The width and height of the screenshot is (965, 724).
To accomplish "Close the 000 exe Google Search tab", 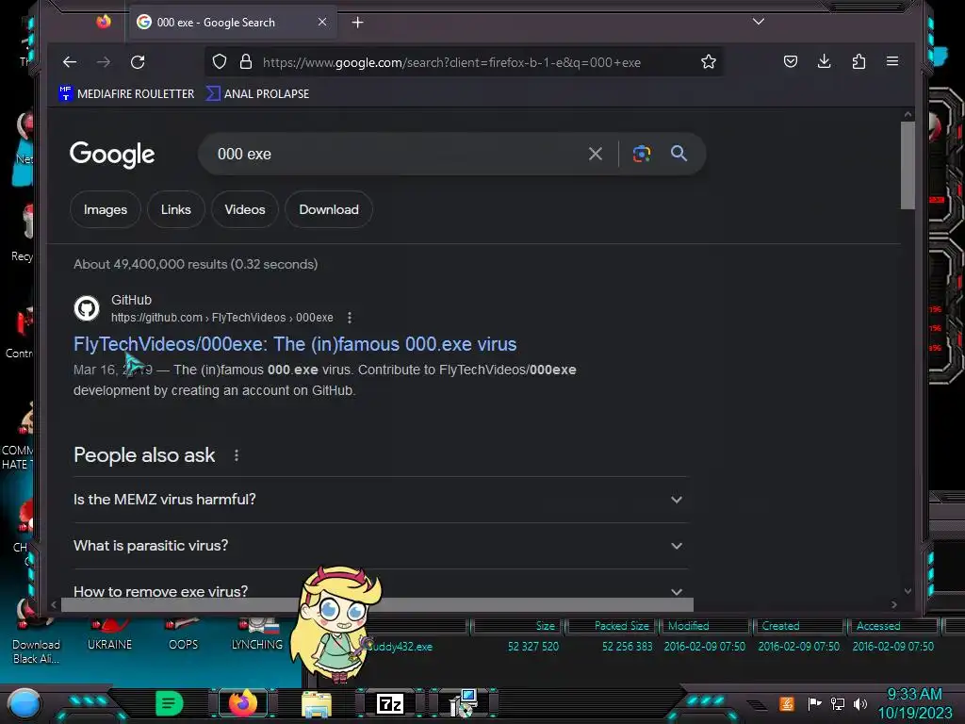I will (x=322, y=23).
